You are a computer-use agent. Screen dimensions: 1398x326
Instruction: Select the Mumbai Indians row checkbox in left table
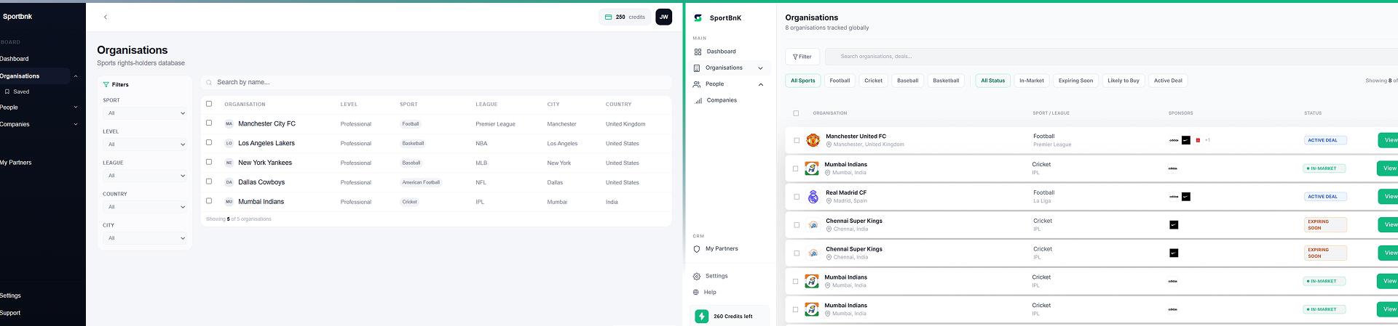[209, 201]
